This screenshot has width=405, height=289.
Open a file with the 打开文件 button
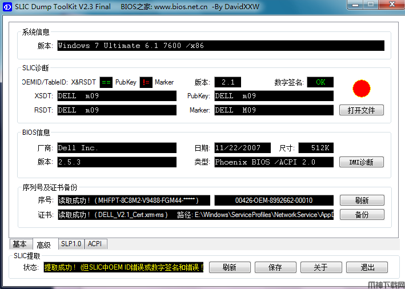coord(362,110)
